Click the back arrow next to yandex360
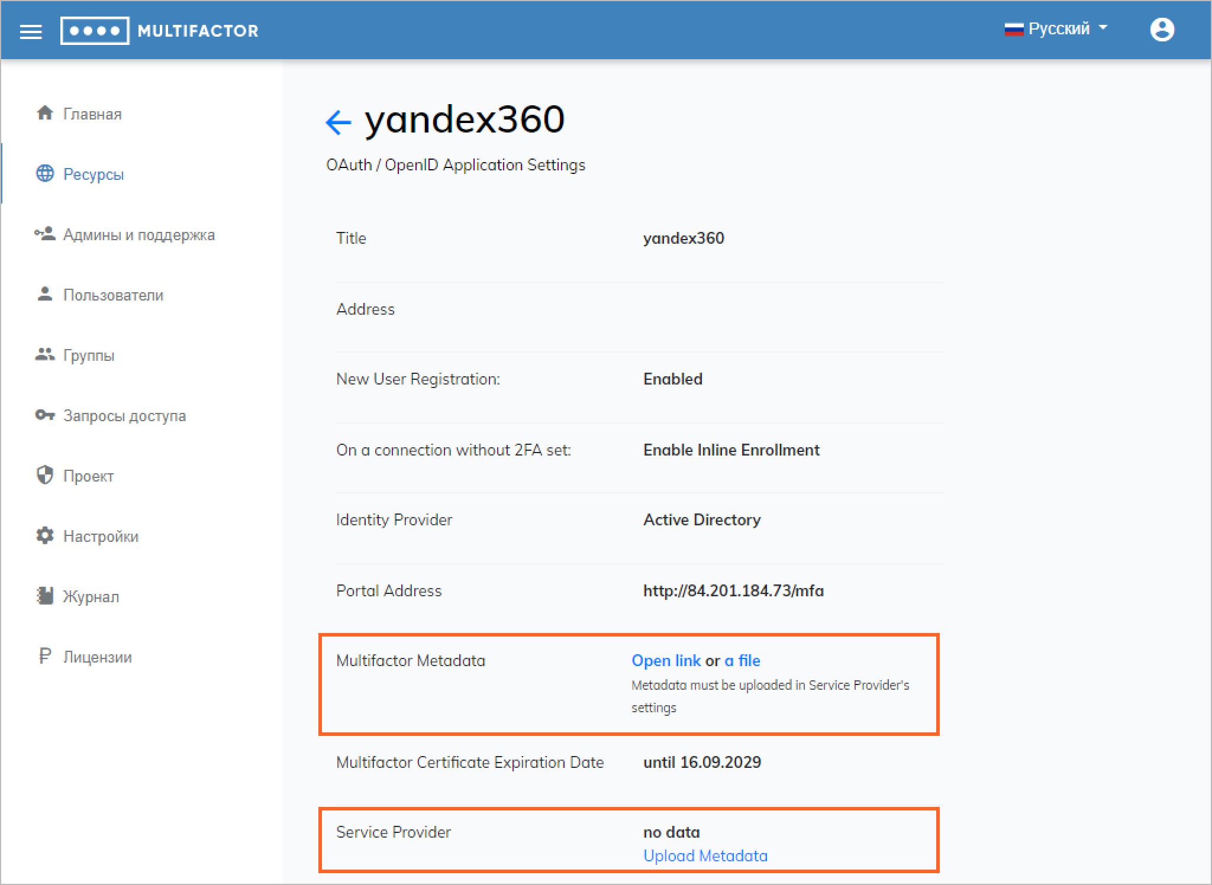This screenshot has height=885, width=1212. [339, 122]
